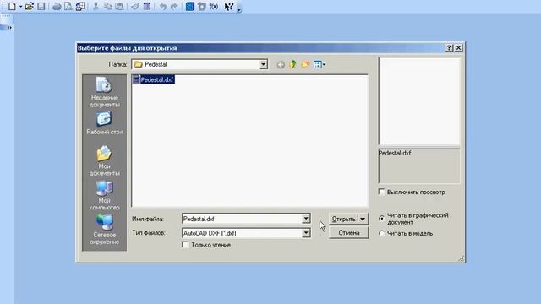Open the toolbar options overflow arrow

238,9
